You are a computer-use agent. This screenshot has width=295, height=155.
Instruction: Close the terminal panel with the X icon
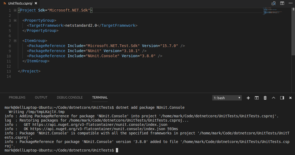click(x=290, y=98)
